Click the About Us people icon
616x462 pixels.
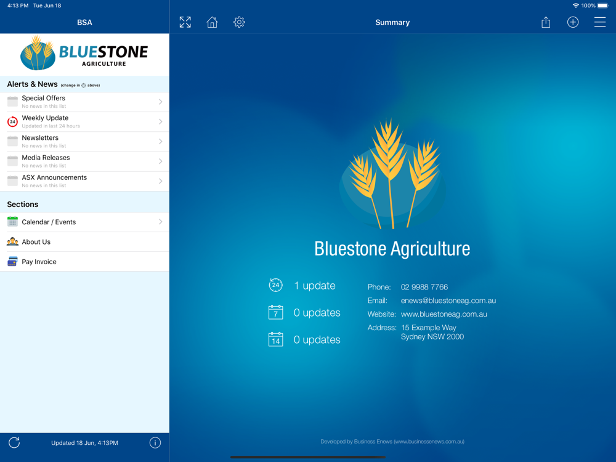(x=12, y=241)
